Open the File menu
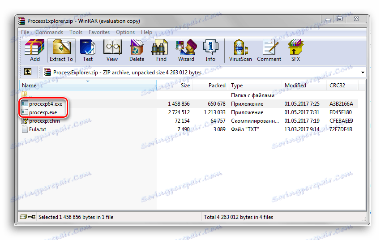The image size is (385, 240). 25,32
